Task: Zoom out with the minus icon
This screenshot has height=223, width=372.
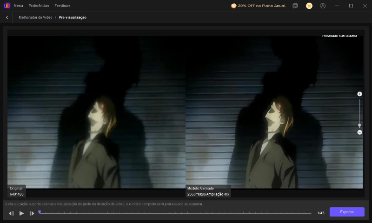Action: (359, 132)
